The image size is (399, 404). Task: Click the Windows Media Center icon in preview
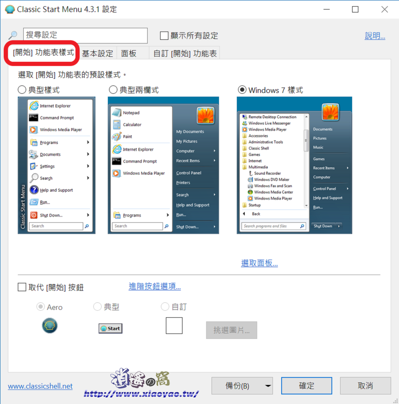pyautogui.click(x=250, y=192)
